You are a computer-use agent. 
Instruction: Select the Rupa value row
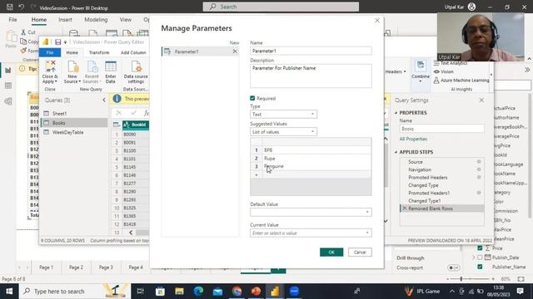click(x=311, y=159)
